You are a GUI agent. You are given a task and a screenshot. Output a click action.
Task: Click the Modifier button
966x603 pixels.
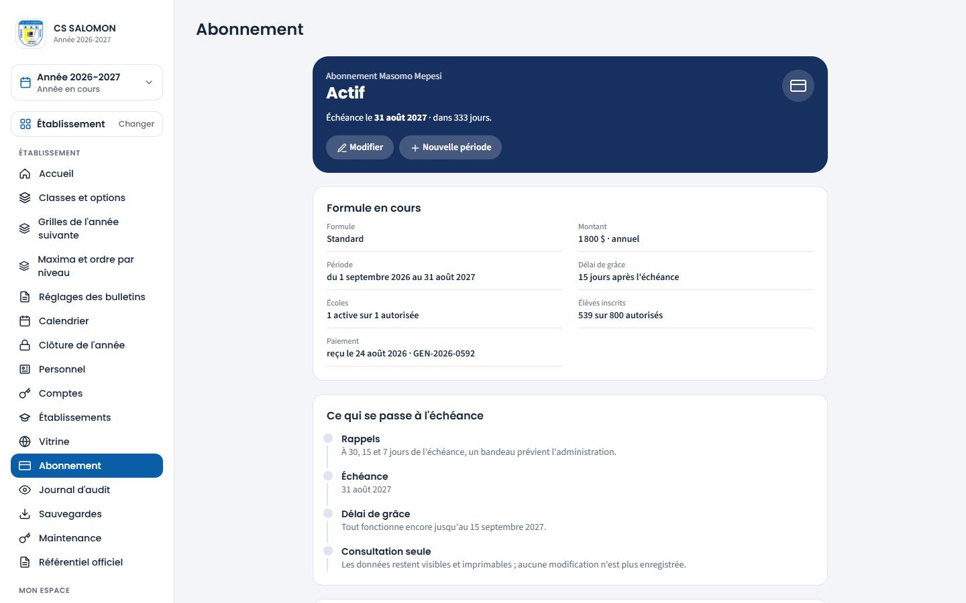tap(360, 147)
